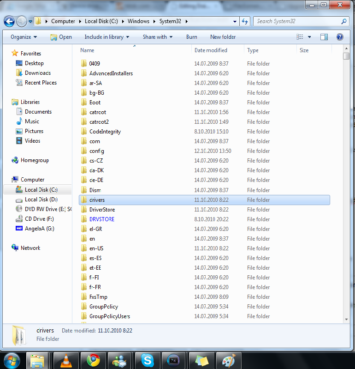
Task: Click Computer in the address breadcrumb
Action: point(63,21)
